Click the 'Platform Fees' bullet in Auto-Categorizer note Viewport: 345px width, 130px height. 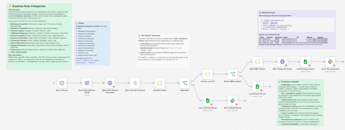coord(15,49)
